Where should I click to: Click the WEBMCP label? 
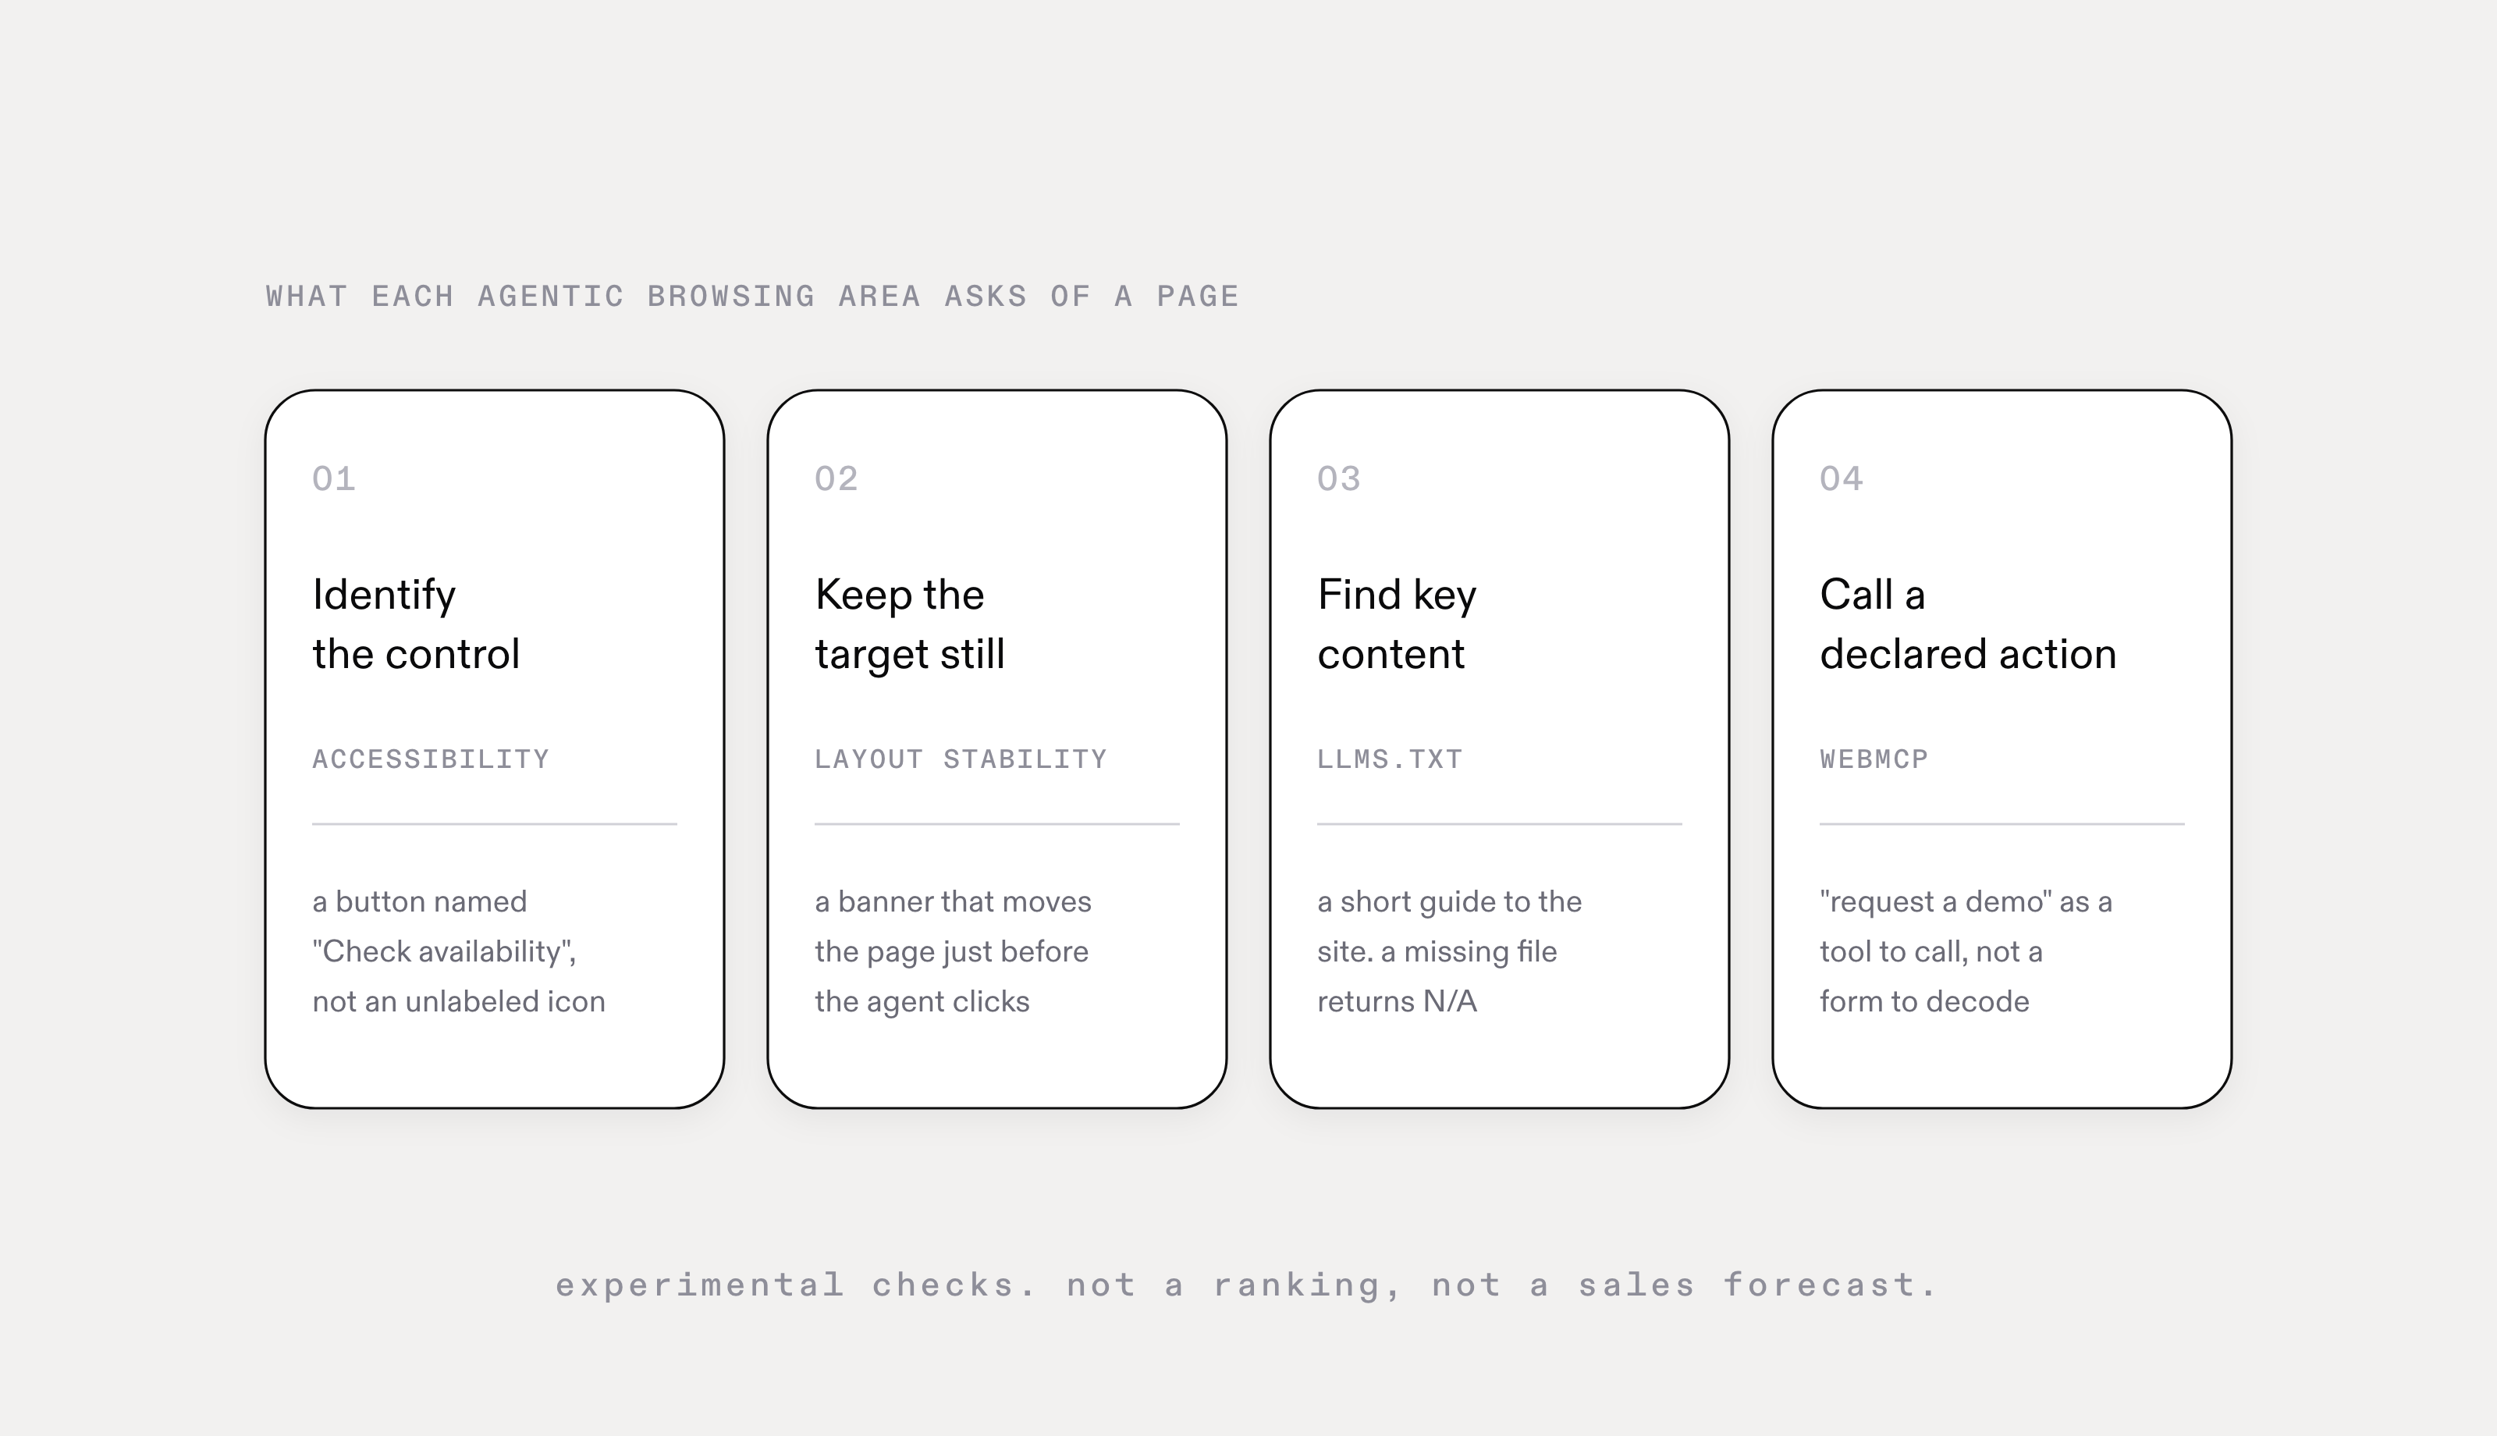(1874, 759)
